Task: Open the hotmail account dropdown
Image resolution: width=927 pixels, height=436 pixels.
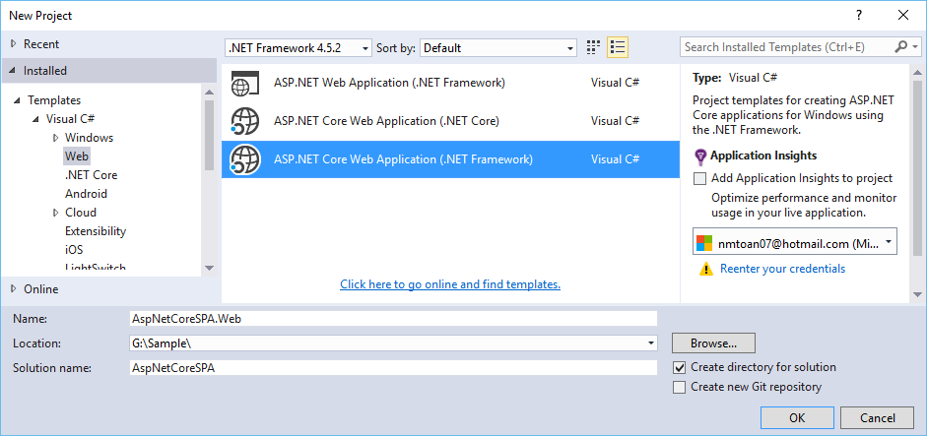Action: tap(795, 242)
